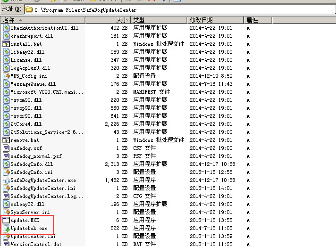
Task: Select the msvcr90.dll file icon
Action: (7, 116)
